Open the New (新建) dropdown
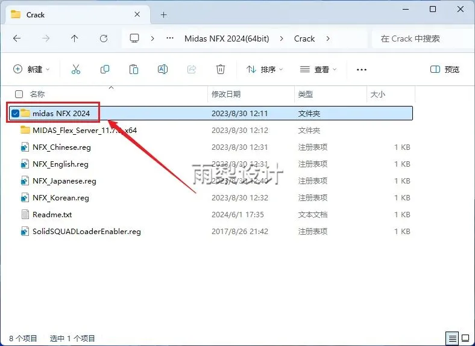475x346 pixels. (31, 70)
